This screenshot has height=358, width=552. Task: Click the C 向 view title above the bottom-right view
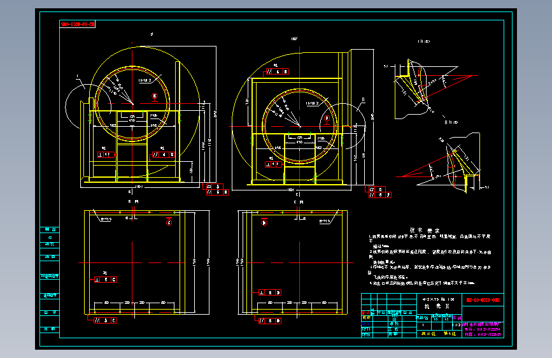299,203
